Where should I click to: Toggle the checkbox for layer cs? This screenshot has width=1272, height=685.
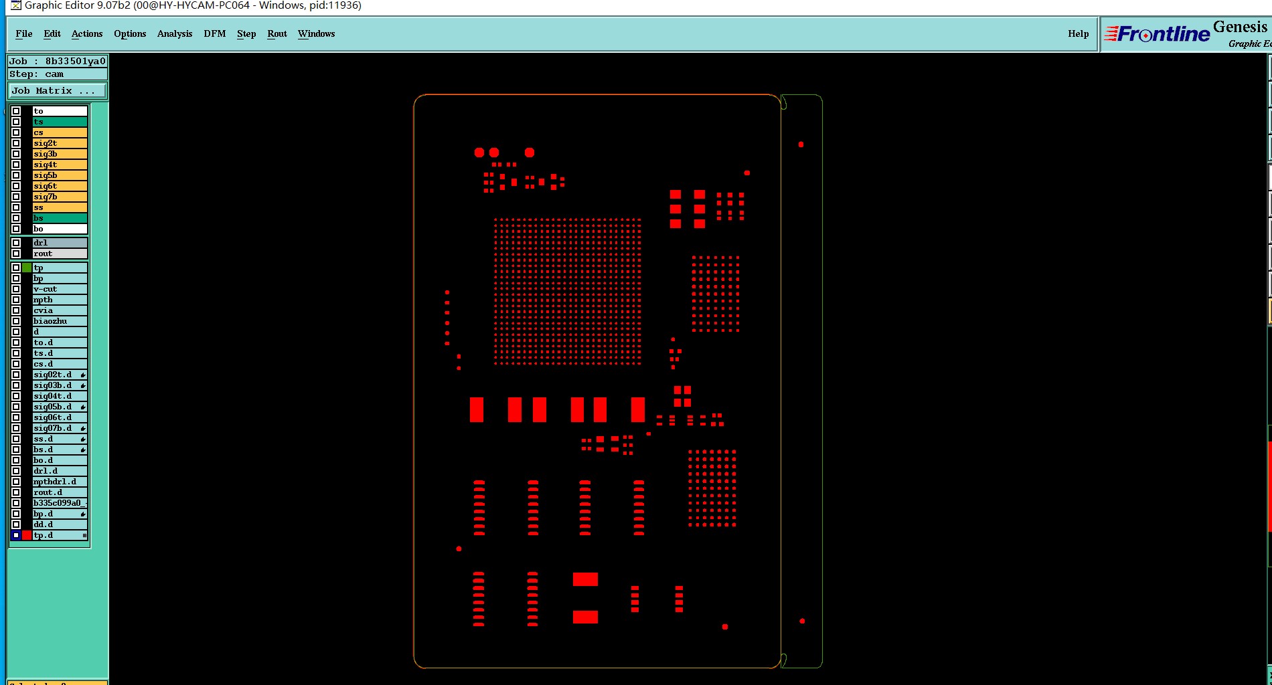click(x=16, y=132)
